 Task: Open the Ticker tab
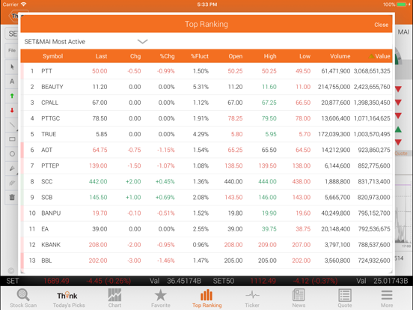(x=252, y=299)
